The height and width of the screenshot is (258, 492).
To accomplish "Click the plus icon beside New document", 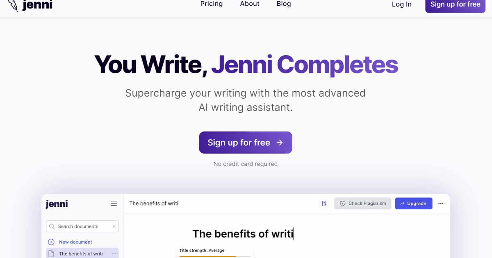I will [x=51, y=242].
